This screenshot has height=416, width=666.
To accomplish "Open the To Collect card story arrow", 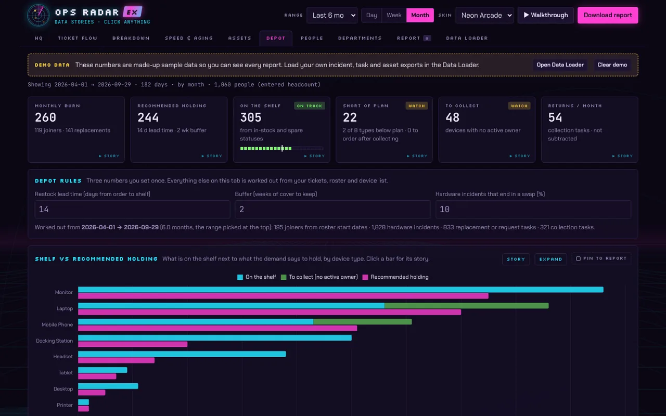I will [x=520, y=156].
